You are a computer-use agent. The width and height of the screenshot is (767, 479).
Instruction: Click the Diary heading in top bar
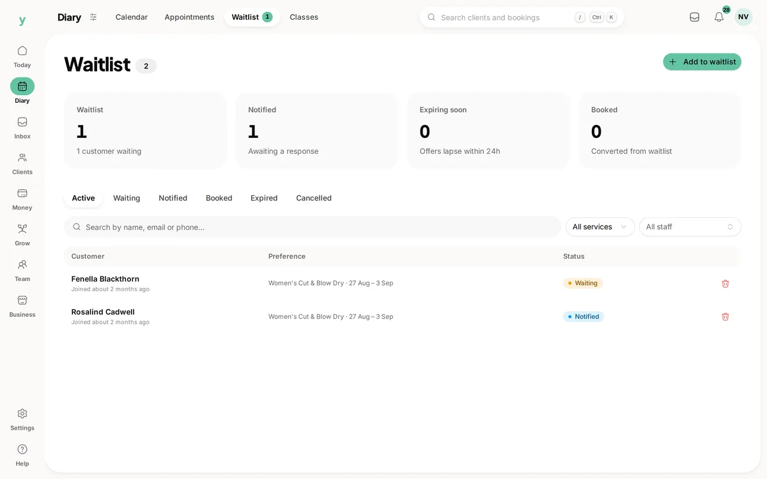(x=69, y=17)
